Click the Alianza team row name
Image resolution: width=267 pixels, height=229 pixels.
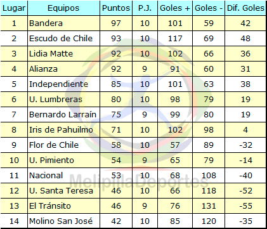[43, 69]
